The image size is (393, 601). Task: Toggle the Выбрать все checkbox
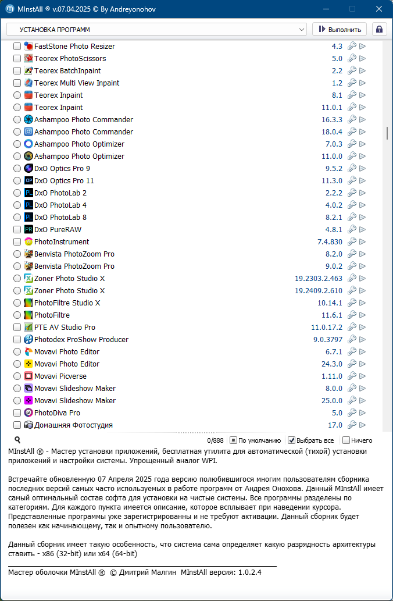pyautogui.click(x=291, y=440)
